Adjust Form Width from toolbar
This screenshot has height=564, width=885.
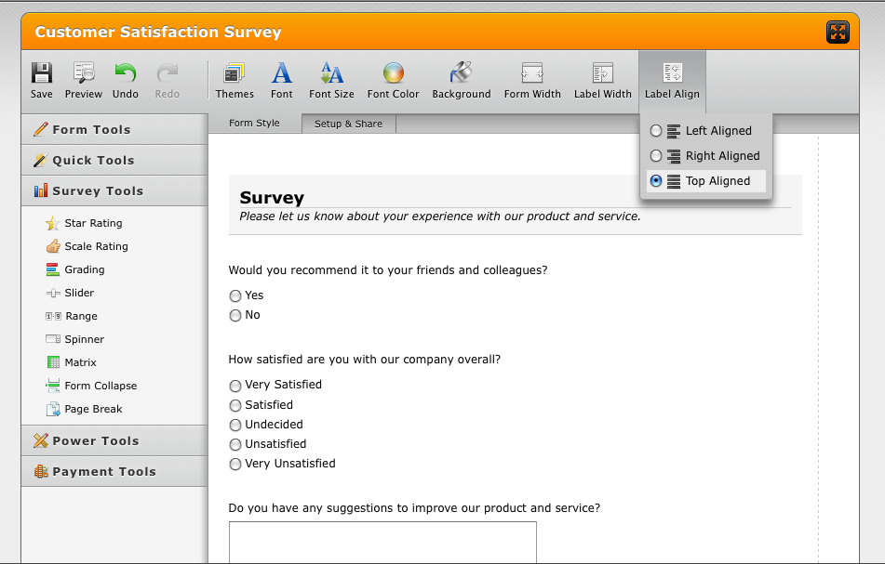[532, 74]
